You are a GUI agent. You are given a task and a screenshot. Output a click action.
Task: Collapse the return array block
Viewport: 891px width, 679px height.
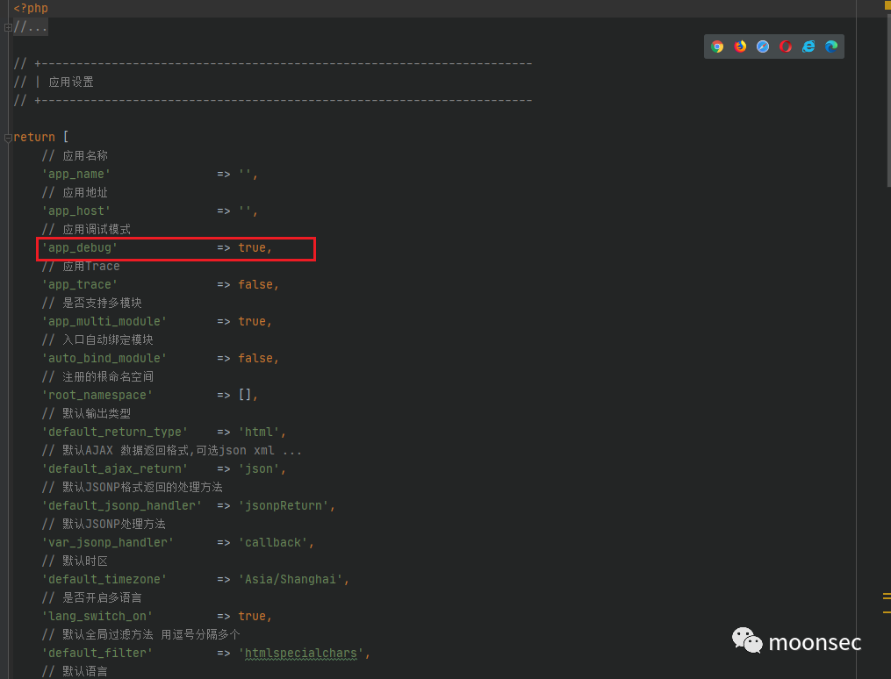(x=8, y=138)
